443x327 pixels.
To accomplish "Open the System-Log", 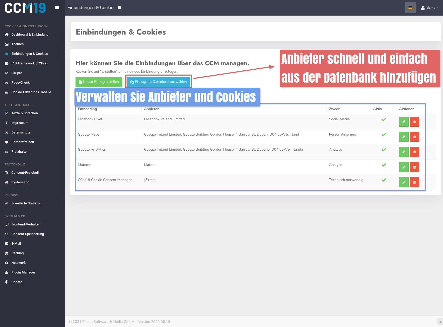I will [x=21, y=182].
